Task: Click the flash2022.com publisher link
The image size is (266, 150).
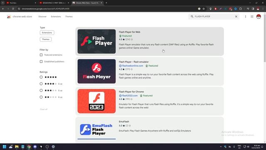Action: pyautogui.click(x=130, y=95)
